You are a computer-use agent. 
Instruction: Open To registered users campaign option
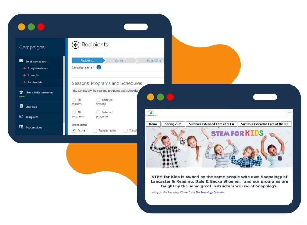pos(38,68)
